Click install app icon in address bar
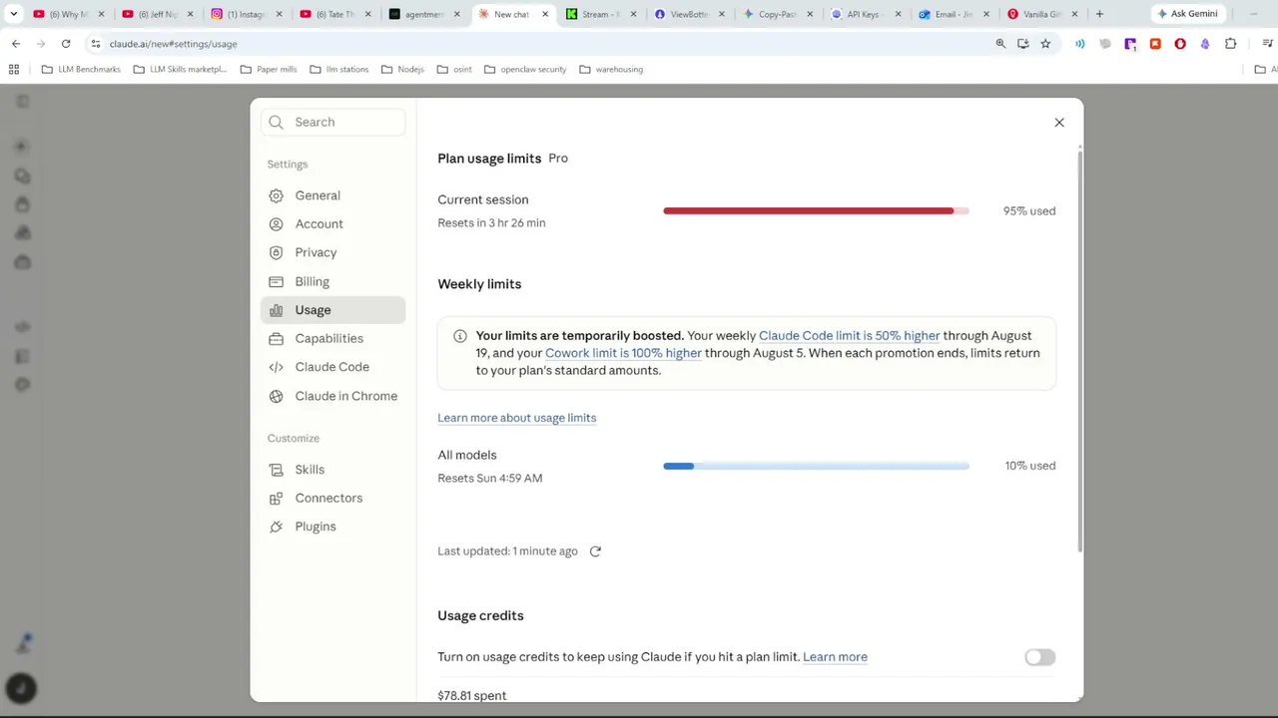 tap(1023, 44)
